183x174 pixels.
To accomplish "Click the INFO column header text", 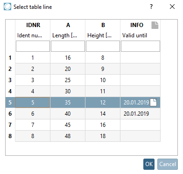I will [x=137, y=25].
